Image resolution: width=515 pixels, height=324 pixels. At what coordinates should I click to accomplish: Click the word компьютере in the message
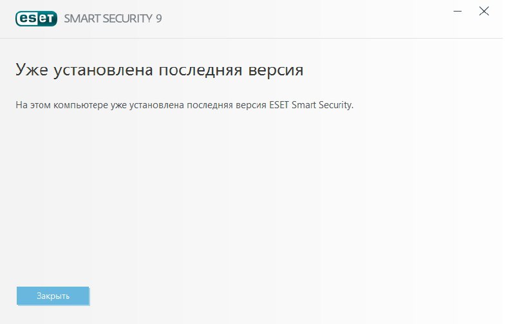[81, 105]
